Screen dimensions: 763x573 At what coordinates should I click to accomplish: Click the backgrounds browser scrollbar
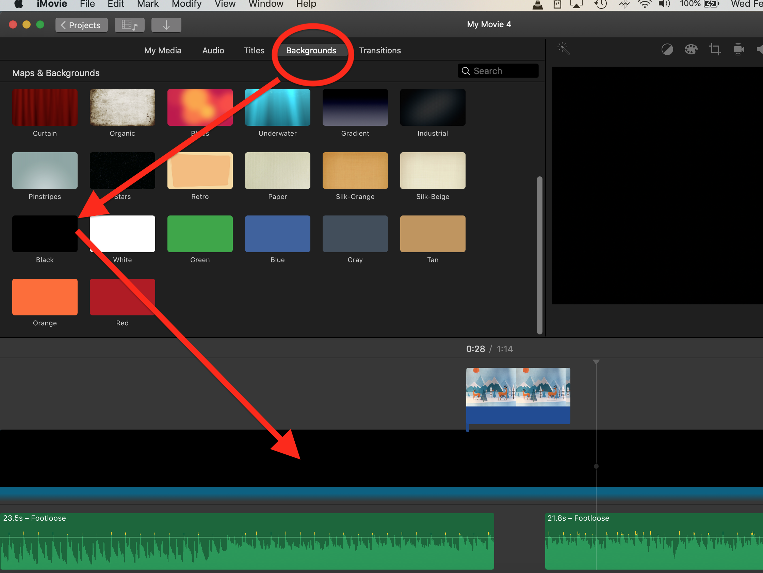point(539,255)
